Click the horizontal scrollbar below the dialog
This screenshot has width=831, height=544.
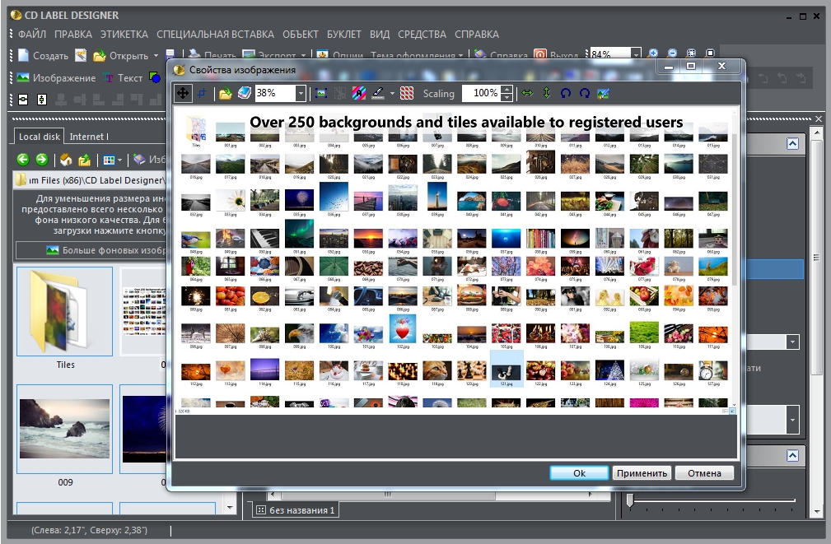[431, 495]
